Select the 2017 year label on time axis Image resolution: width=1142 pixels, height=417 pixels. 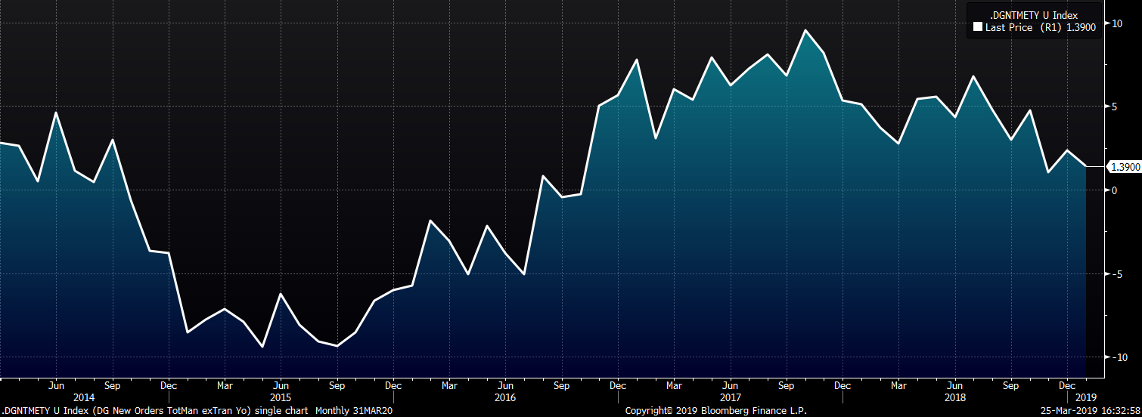tap(730, 397)
